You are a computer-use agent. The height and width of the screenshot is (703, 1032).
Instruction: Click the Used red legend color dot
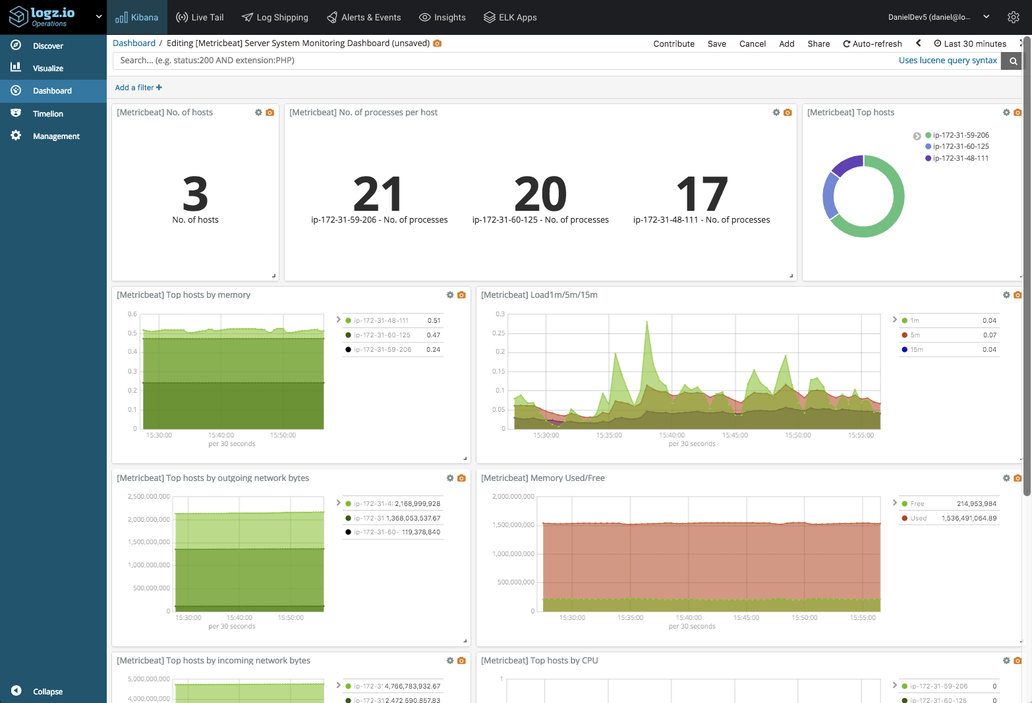pos(905,519)
